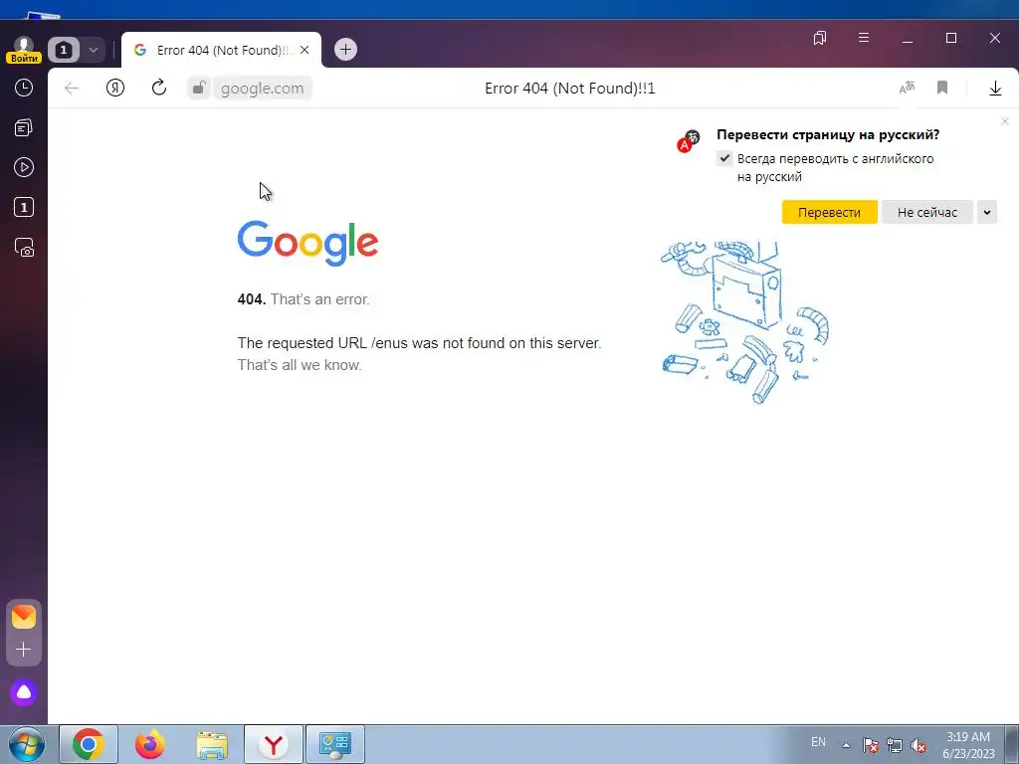
Task: Open the browser hamburger menu
Action: coord(864,38)
